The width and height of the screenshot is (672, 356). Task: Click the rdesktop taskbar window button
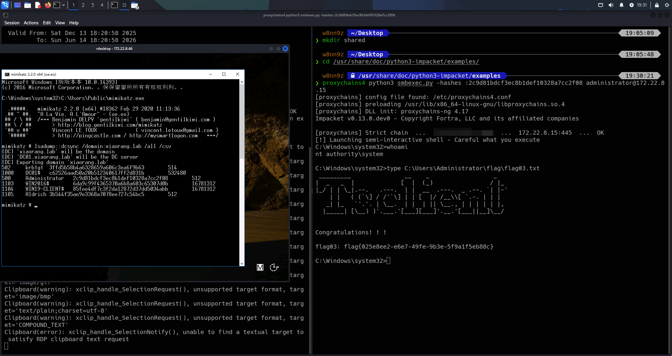[124, 5]
